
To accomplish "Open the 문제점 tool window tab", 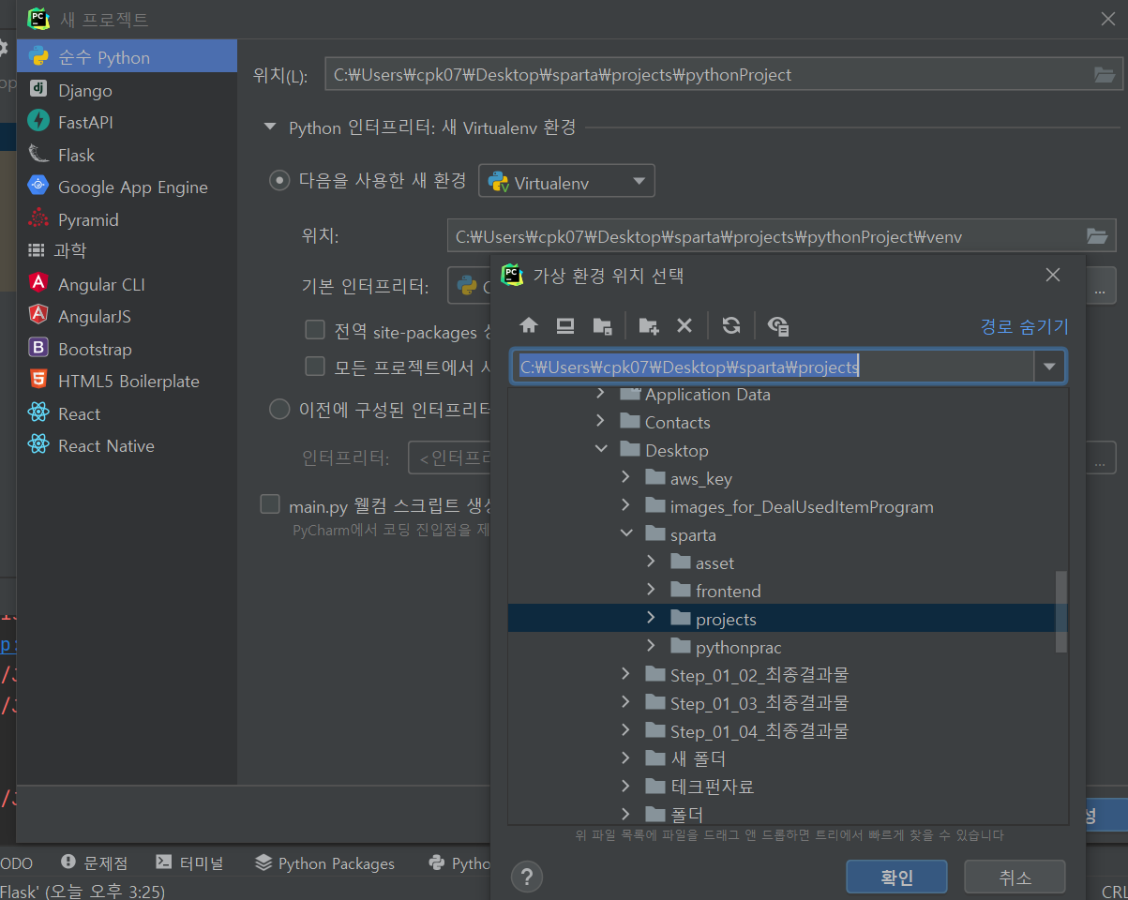I will click(x=94, y=862).
